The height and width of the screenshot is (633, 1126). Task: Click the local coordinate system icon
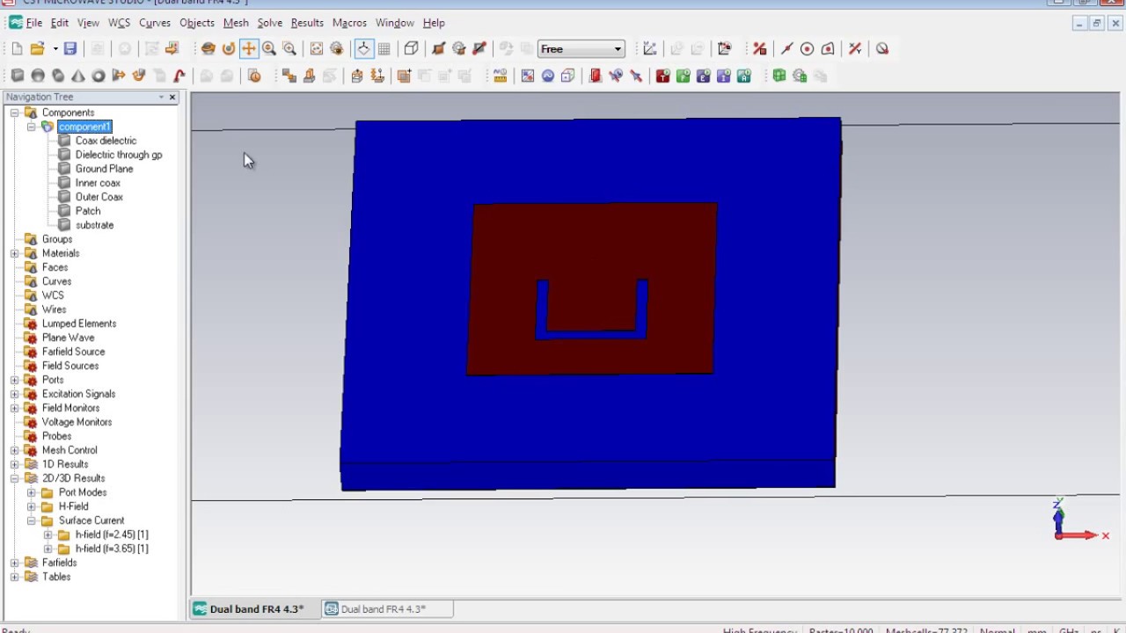(x=649, y=49)
